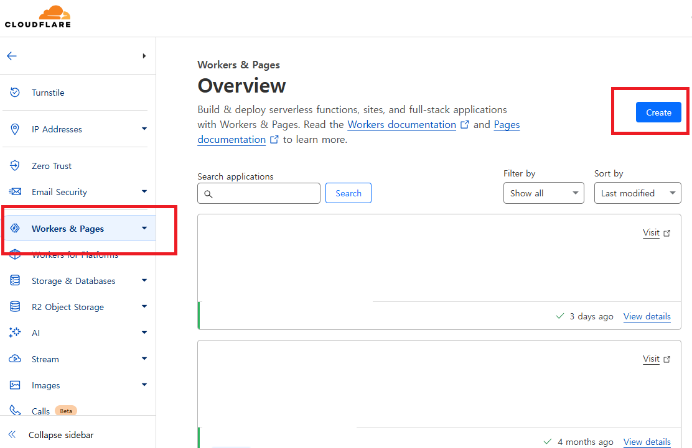Viewport: 692px width, 448px height.
Task: Go back using the left arrow icon
Action: point(12,56)
